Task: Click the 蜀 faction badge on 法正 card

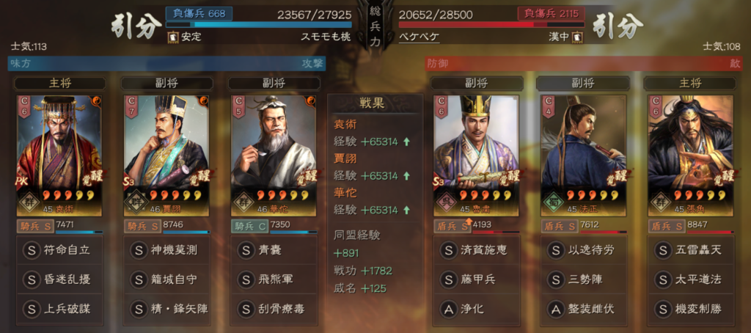Action: click(x=552, y=201)
